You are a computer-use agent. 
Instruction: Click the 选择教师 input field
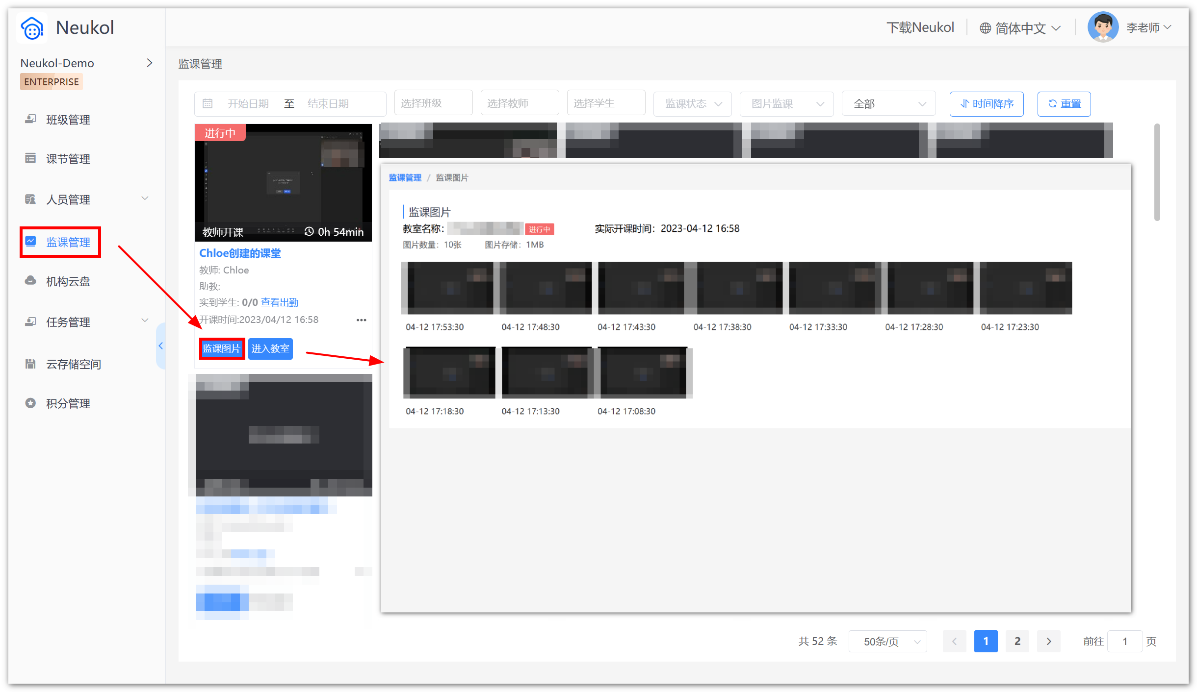pos(520,103)
